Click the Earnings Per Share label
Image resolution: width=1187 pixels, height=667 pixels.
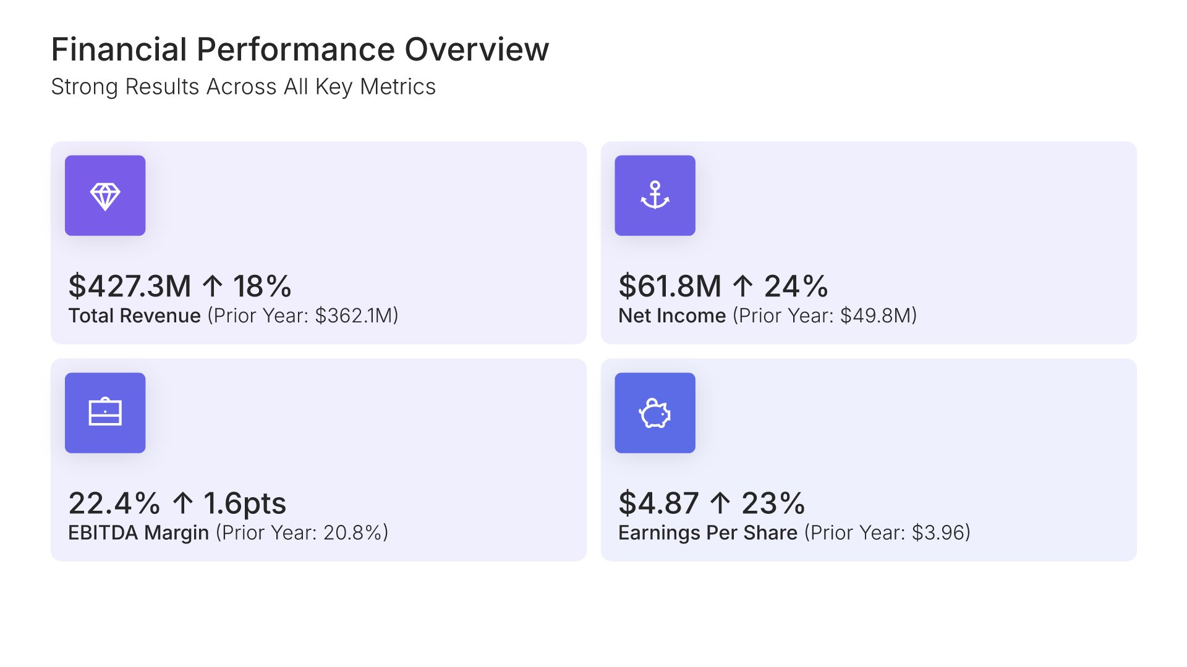click(x=708, y=532)
